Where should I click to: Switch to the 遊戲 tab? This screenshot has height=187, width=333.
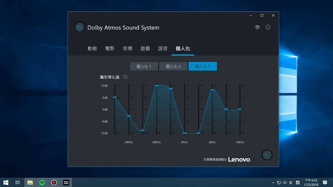click(145, 49)
